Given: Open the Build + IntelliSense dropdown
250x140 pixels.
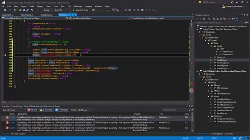Looking at the screenshot, I should (82, 110).
